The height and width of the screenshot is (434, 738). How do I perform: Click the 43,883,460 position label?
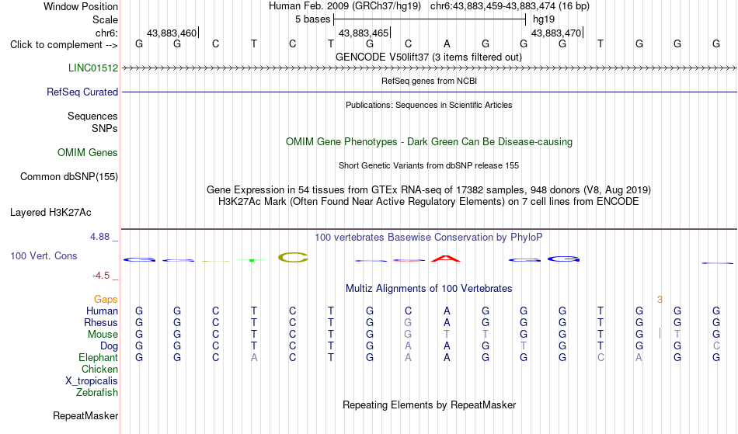tap(172, 33)
